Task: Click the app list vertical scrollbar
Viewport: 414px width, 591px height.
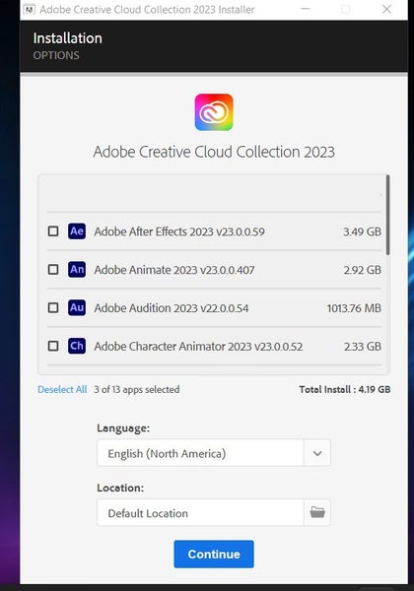Action: tap(387, 215)
